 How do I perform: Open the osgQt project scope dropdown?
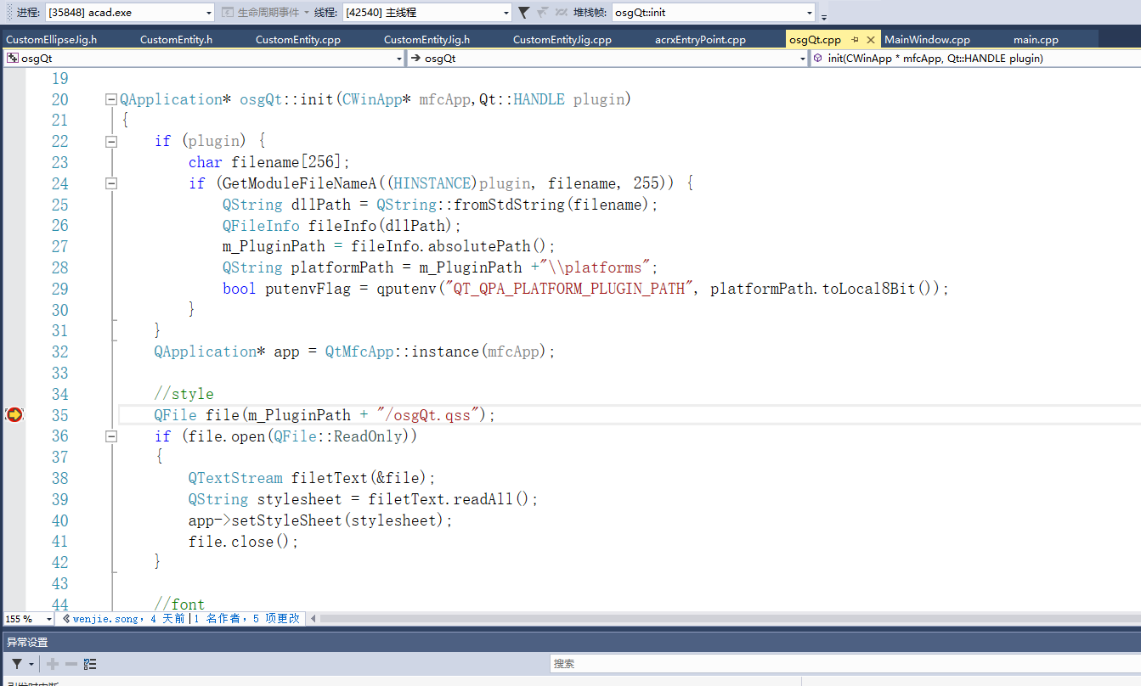click(205, 59)
